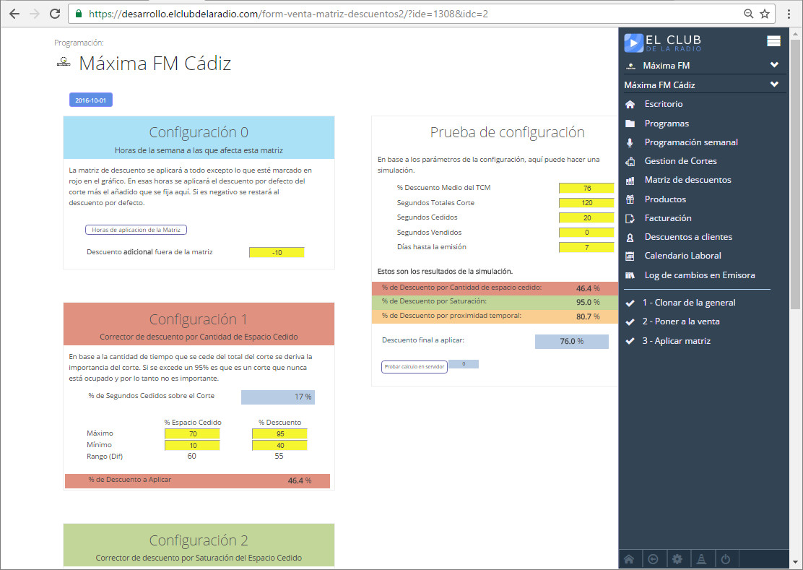The image size is (803, 570).
Task: Click the browser address bar URL
Action: (288, 14)
